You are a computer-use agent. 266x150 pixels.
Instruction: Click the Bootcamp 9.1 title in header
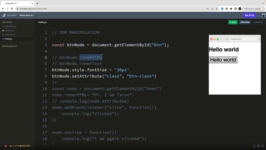27,15
